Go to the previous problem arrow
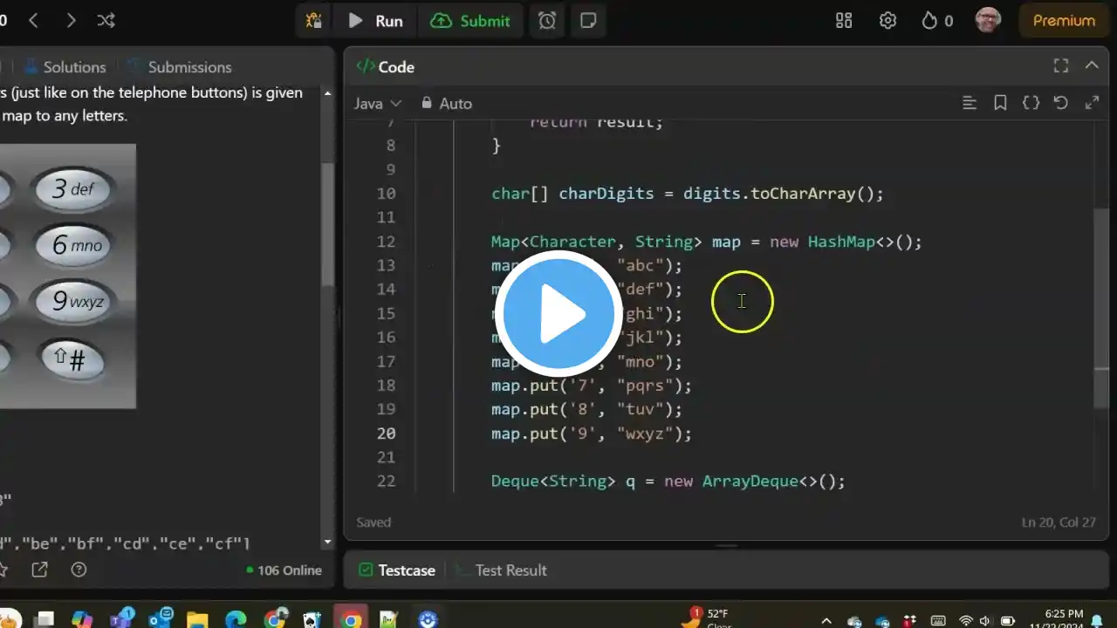1117x628 pixels. (x=33, y=20)
